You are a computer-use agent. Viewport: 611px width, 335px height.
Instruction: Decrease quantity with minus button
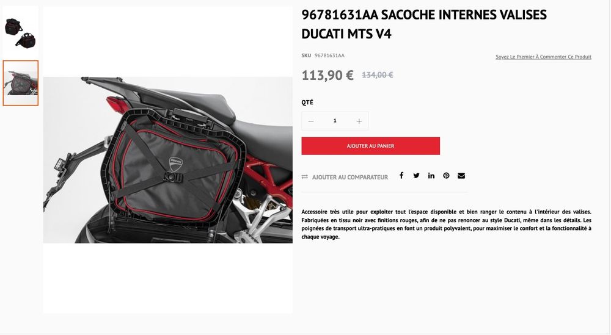point(311,121)
